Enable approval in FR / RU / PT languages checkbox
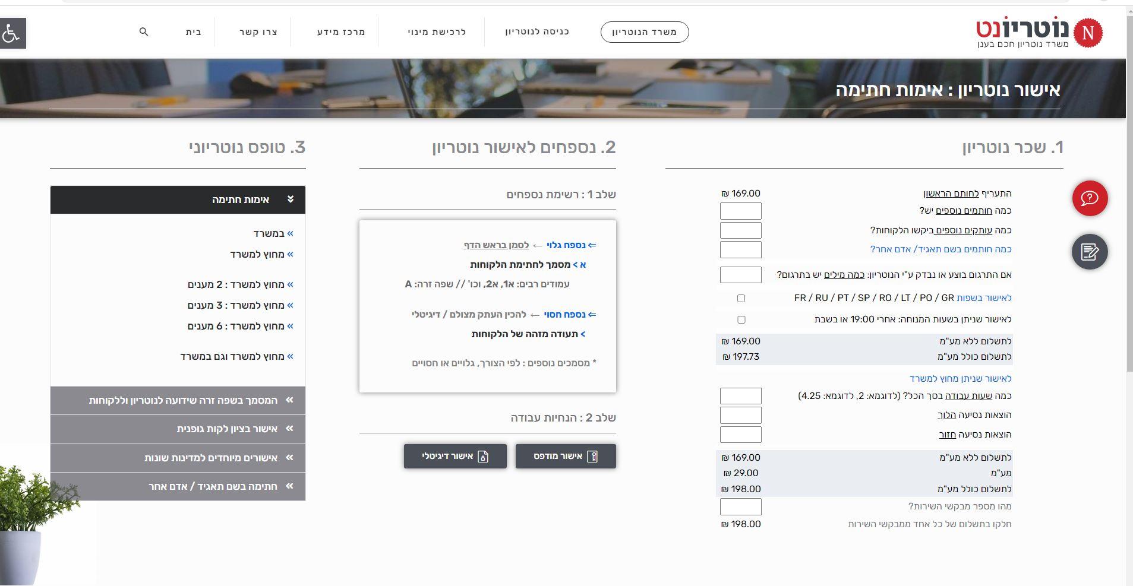The image size is (1133, 586). (741, 298)
